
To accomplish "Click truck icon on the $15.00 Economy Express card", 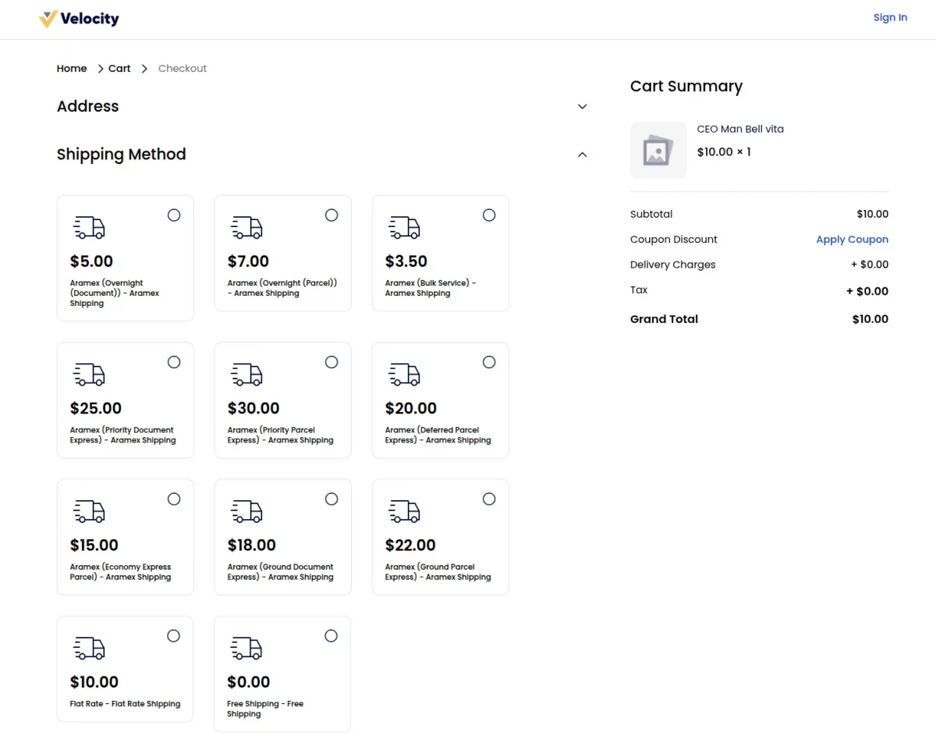I will 89,511.
